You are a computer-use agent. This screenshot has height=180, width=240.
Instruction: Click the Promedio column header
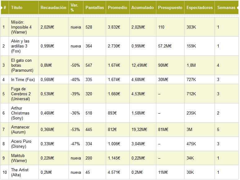pos(118,7)
